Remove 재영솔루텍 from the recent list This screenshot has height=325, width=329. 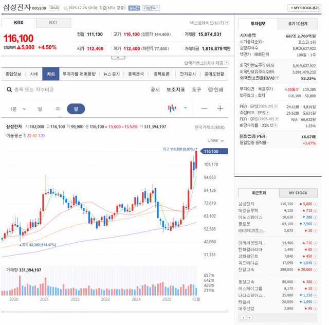tap(316, 210)
